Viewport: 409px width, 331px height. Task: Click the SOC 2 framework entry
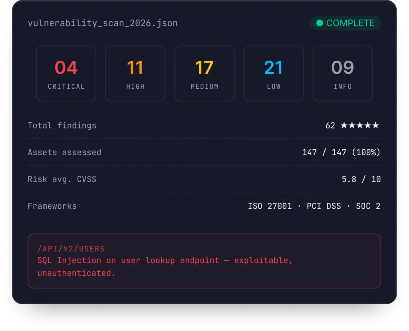[x=368, y=206]
